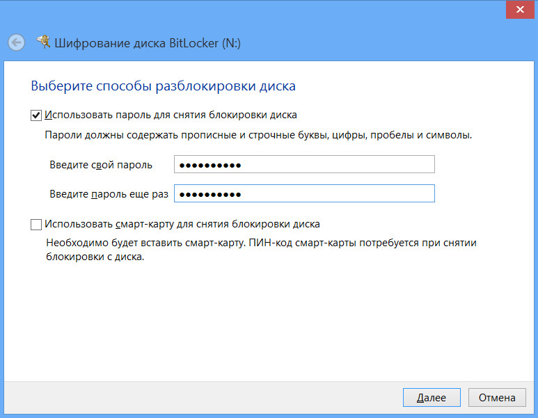
Task: Focus the 'Введите пароль еще раз' input field
Action: (x=304, y=193)
